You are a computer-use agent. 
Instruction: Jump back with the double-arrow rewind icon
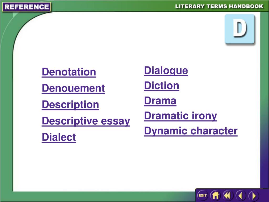click(x=228, y=195)
